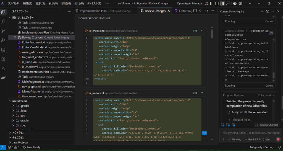Toggle the primary sidebar layout button

pos(212,3)
